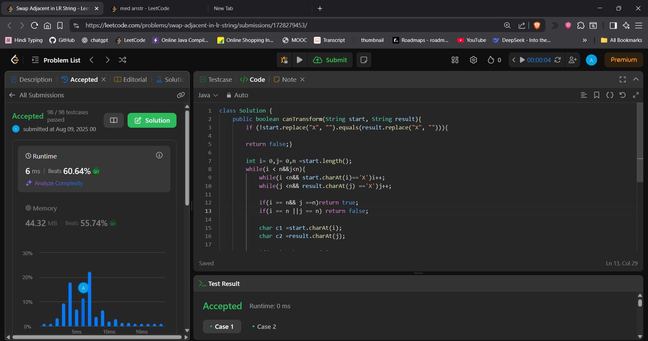The image size is (648, 341).
Task: Switch to the Description tab
Action: coord(31,79)
